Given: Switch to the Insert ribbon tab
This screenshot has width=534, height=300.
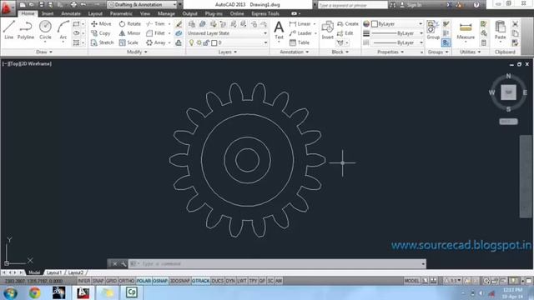Looking at the screenshot, I should (48, 13).
